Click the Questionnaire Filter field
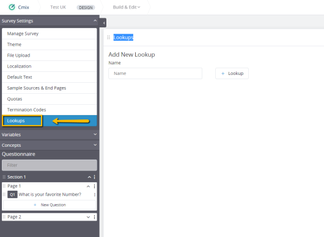 (x=50, y=165)
